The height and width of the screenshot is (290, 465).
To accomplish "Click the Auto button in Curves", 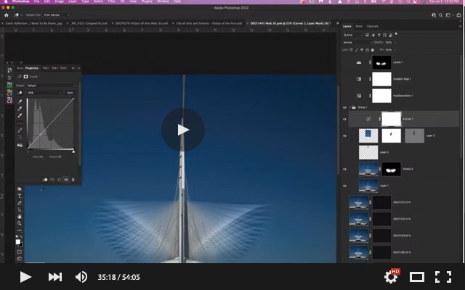I will coord(70,93).
